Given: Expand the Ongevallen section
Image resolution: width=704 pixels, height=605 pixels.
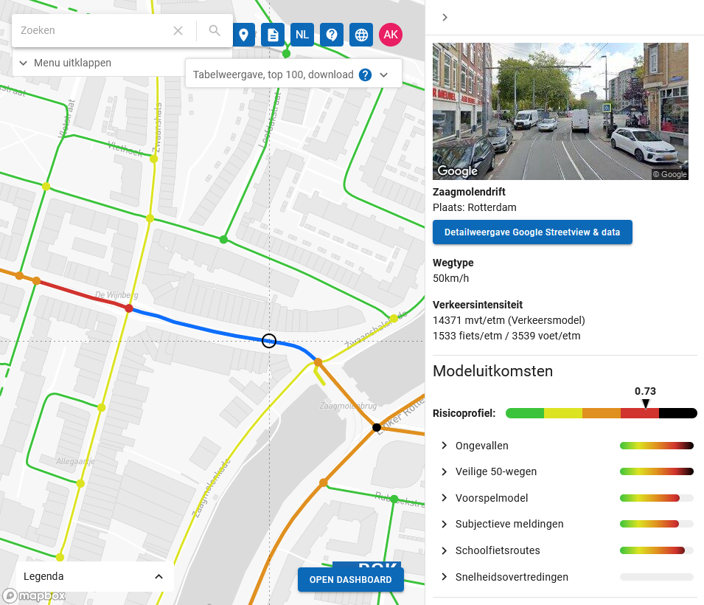Looking at the screenshot, I should coord(443,446).
